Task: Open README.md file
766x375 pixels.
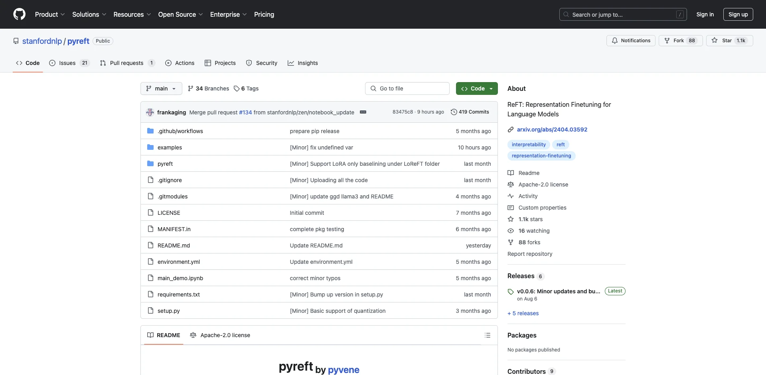Action: point(174,245)
